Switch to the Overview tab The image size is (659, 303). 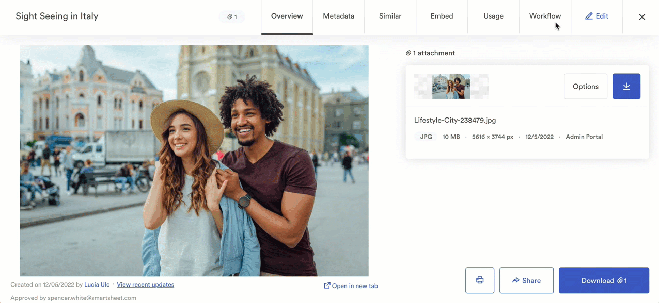pyautogui.click(x=287, y=17)
